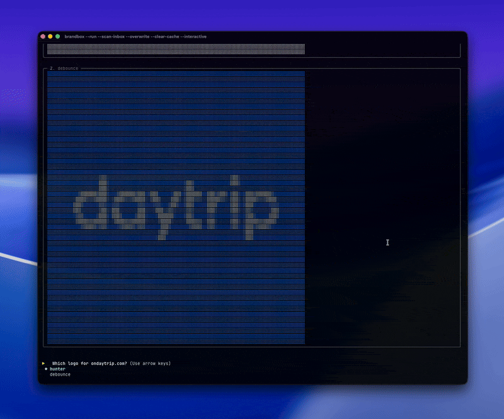Select the hunter logo option

tap(57, 369)
